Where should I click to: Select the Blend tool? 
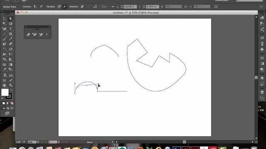10,70
